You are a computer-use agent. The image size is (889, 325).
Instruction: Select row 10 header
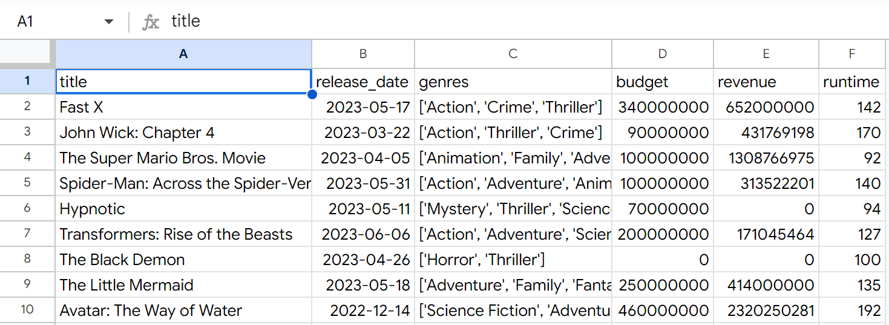click(27, 310)
